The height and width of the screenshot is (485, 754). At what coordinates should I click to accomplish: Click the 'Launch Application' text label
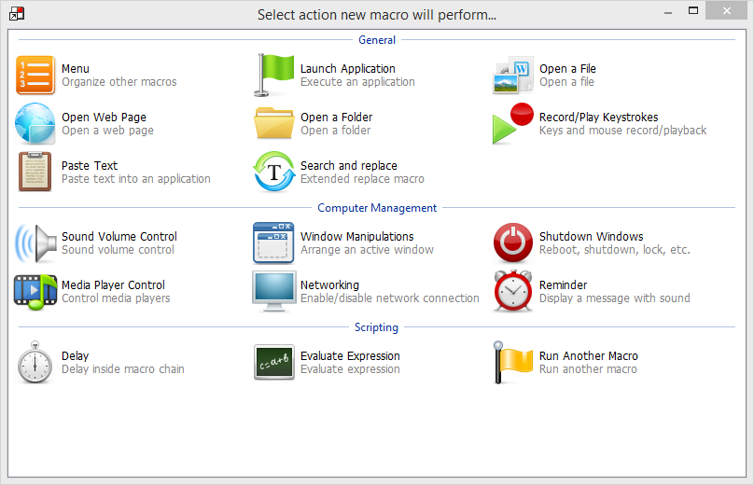coord(347,69)
